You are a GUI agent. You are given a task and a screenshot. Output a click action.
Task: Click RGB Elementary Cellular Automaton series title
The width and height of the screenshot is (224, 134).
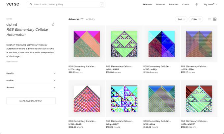click(x=27, y=32)
